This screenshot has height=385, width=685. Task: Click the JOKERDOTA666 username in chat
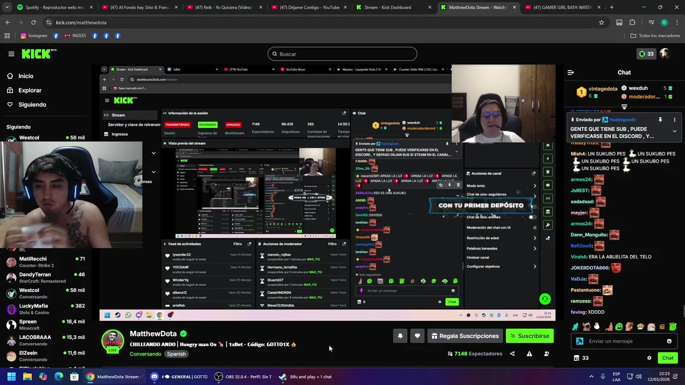point(590,268)
